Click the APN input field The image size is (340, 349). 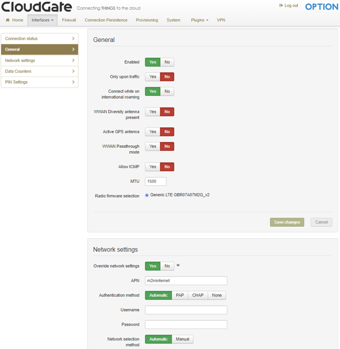tap(186, 280)
